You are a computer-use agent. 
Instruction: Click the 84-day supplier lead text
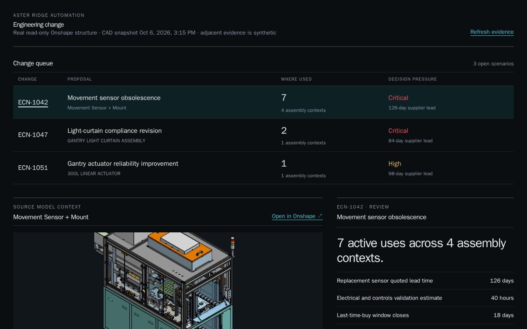tap(410, 141)
